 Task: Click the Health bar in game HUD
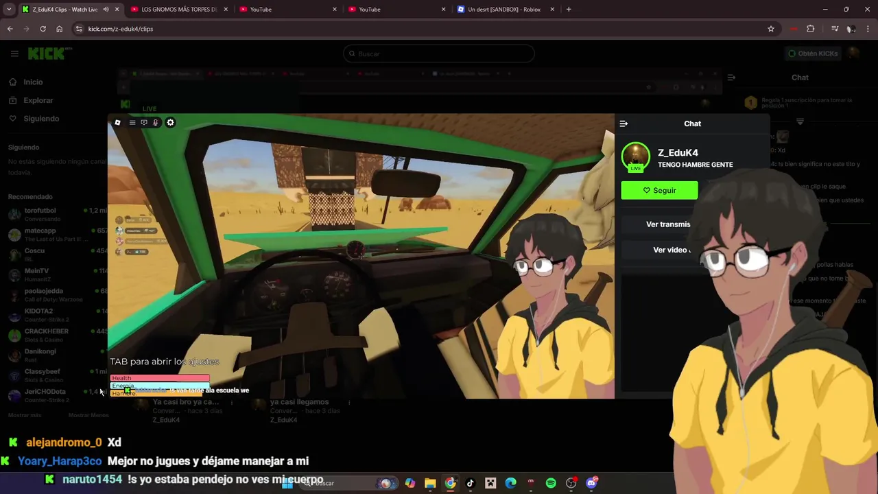click(x=160, y=378)
